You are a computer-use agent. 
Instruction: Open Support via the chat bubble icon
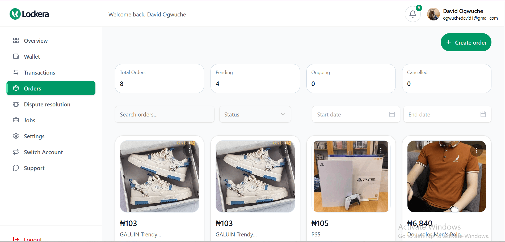click(16, 168)
